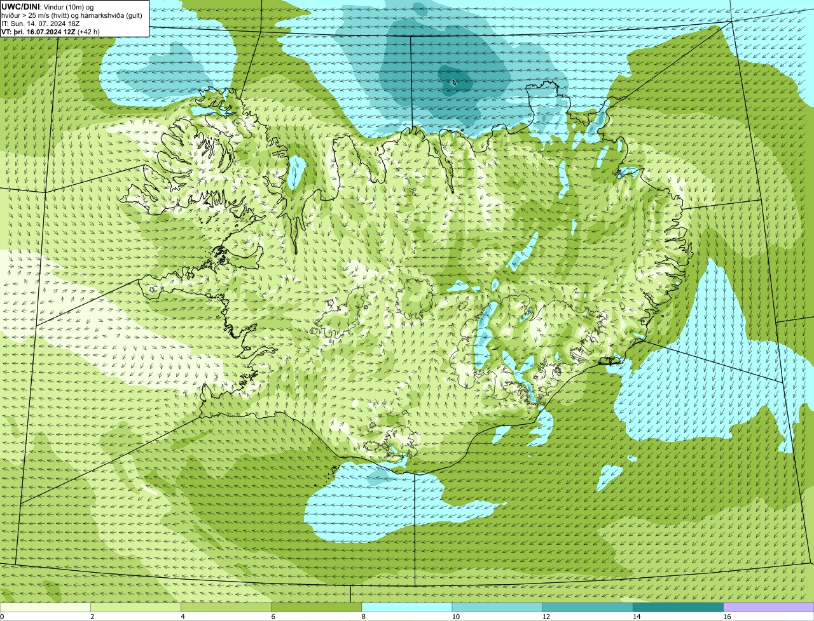Click the 'hviður > 25 m/s (hvítt)' line
Viewport: 814px width, 621px height.
click(42, 15)
